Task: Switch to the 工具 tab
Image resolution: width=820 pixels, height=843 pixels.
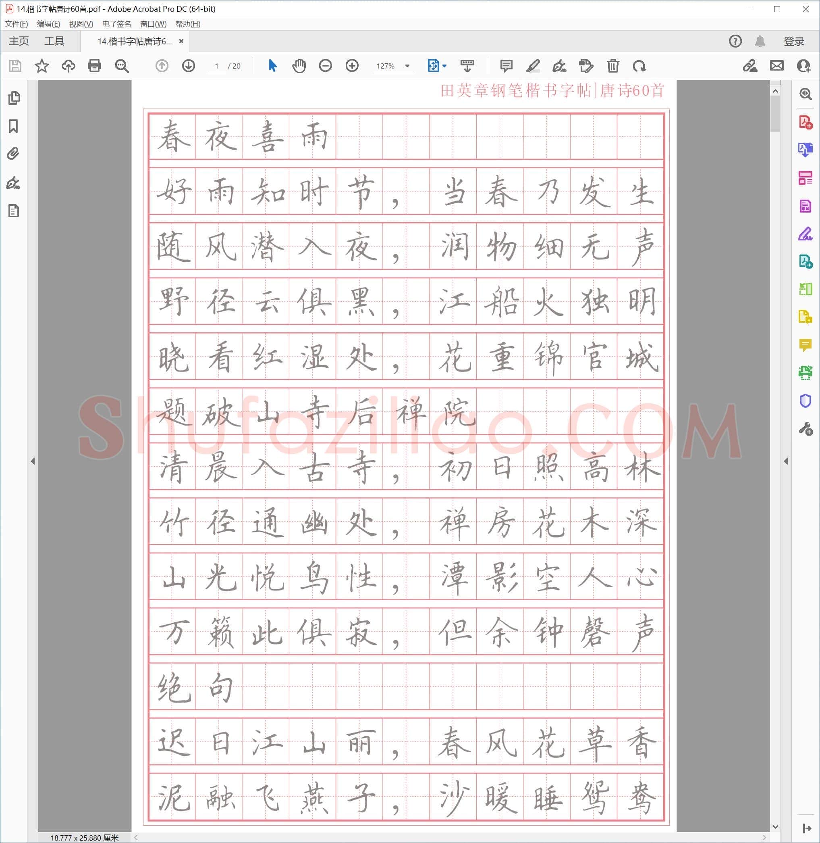Action: tap(54, 42)
